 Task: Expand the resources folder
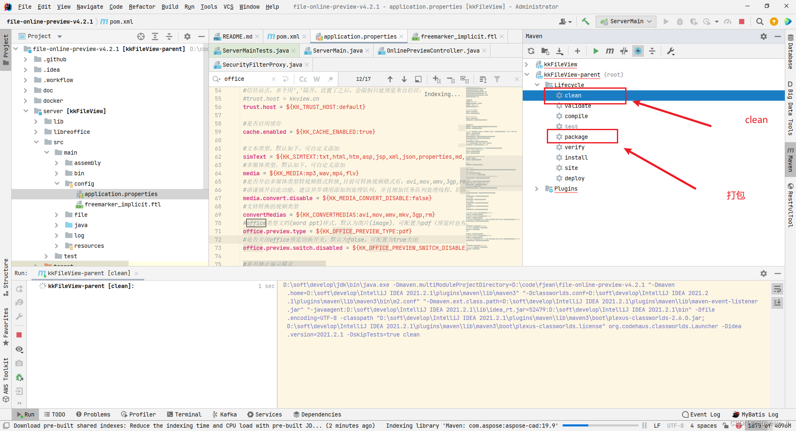point(57,246)
